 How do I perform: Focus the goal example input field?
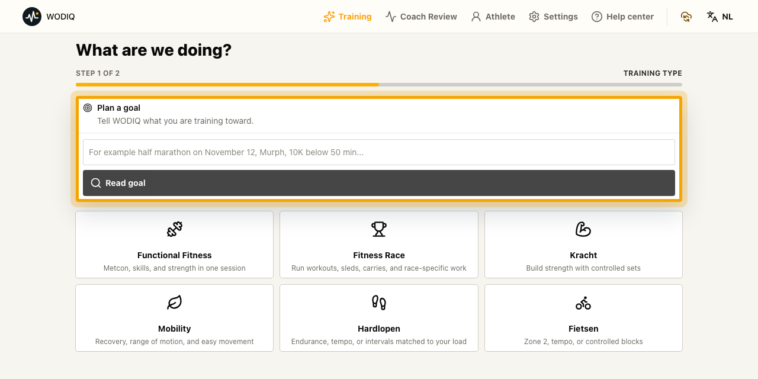click(379, 152)
